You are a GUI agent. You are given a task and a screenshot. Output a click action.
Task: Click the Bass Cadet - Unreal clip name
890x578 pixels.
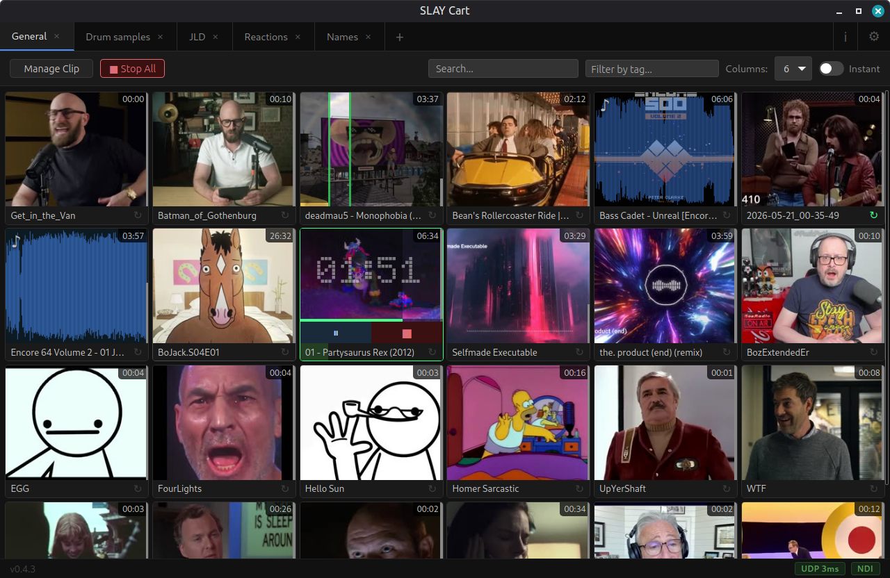tap(658, 216)
